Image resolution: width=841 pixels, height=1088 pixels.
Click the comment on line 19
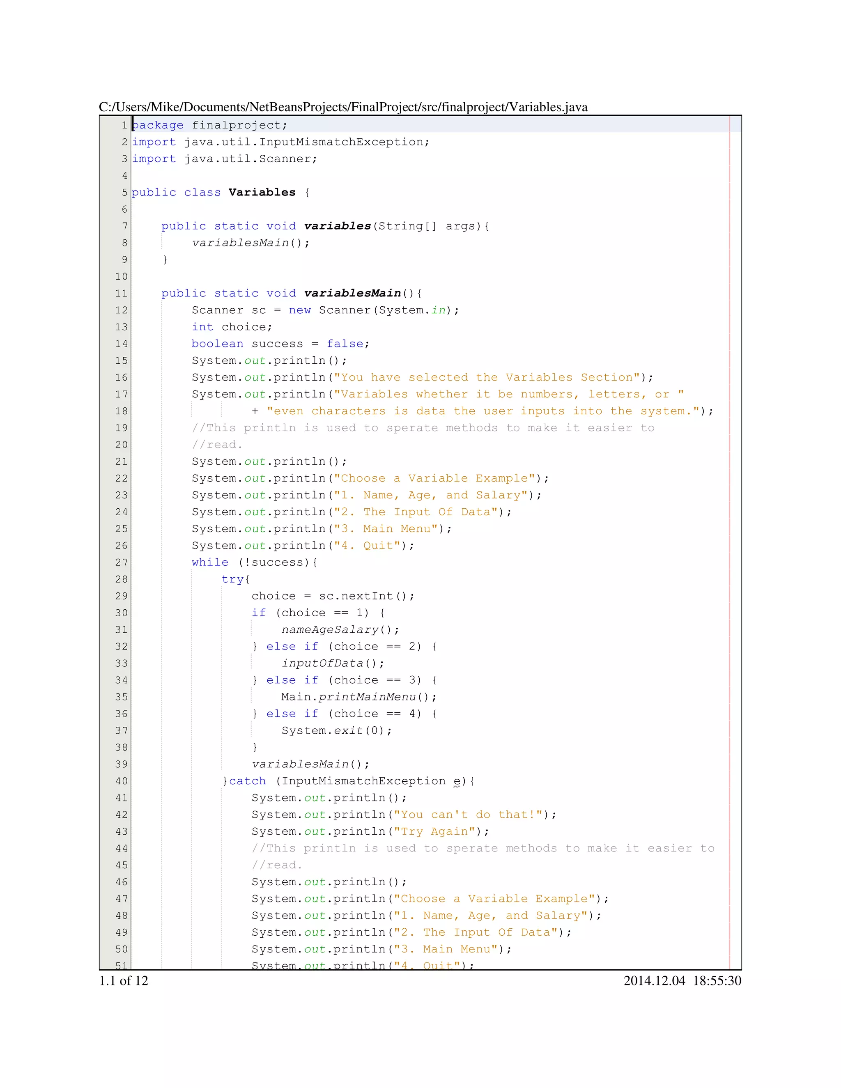(x=423, y=428)
